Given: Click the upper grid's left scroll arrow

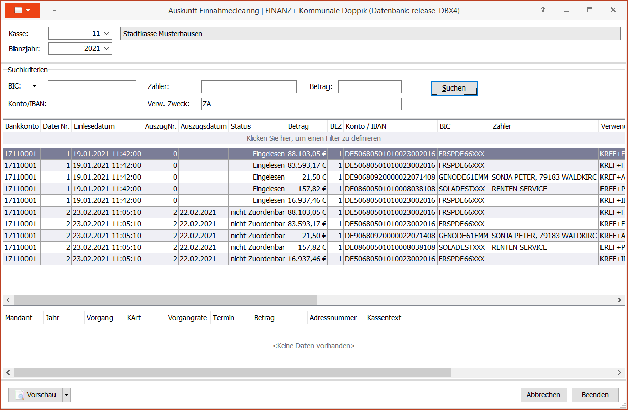Looking at the screenshot, I should click(8, 300).
